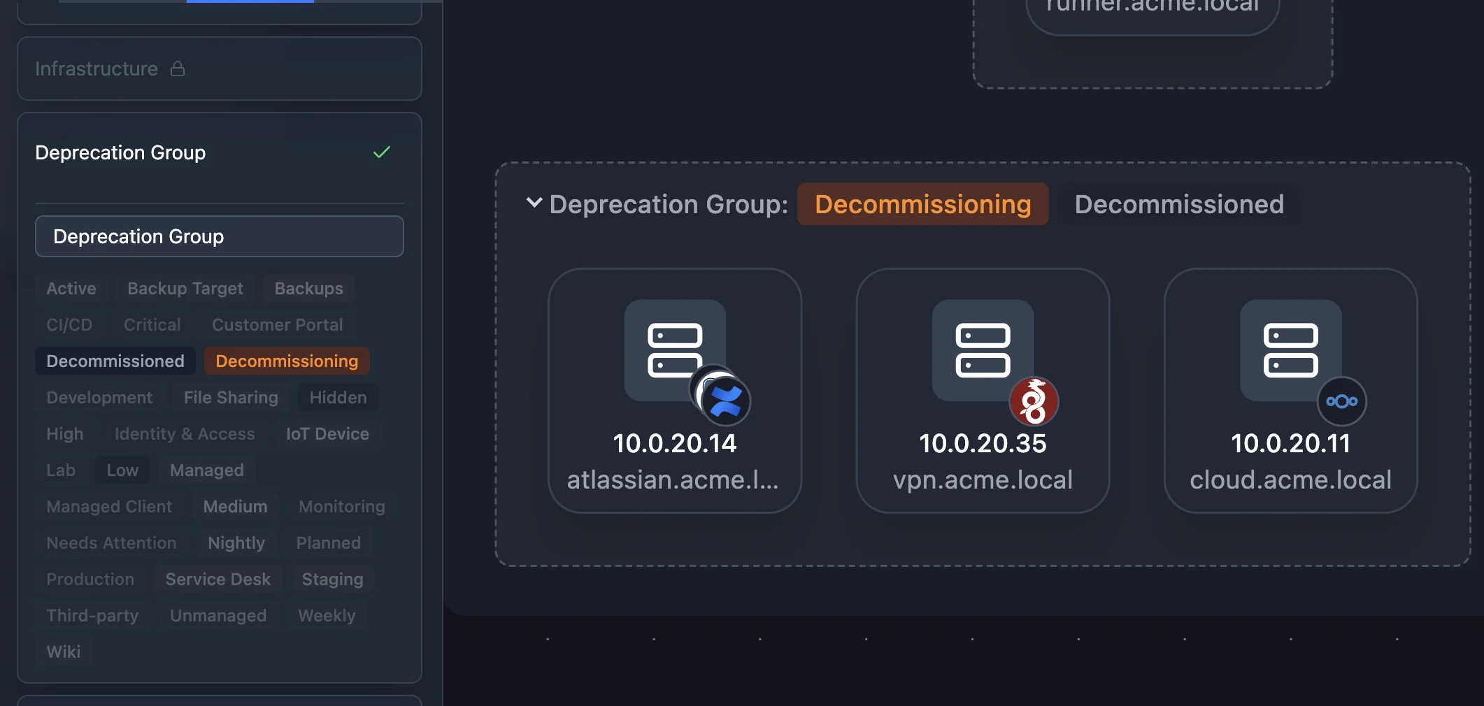Viewport: 1484px width, 706px height.
Task: Toggle the Development tag
Action: (99, 397)
